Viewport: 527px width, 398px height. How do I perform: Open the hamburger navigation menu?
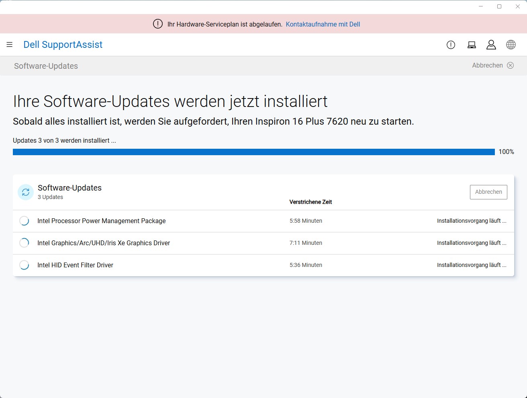[10, 45]
